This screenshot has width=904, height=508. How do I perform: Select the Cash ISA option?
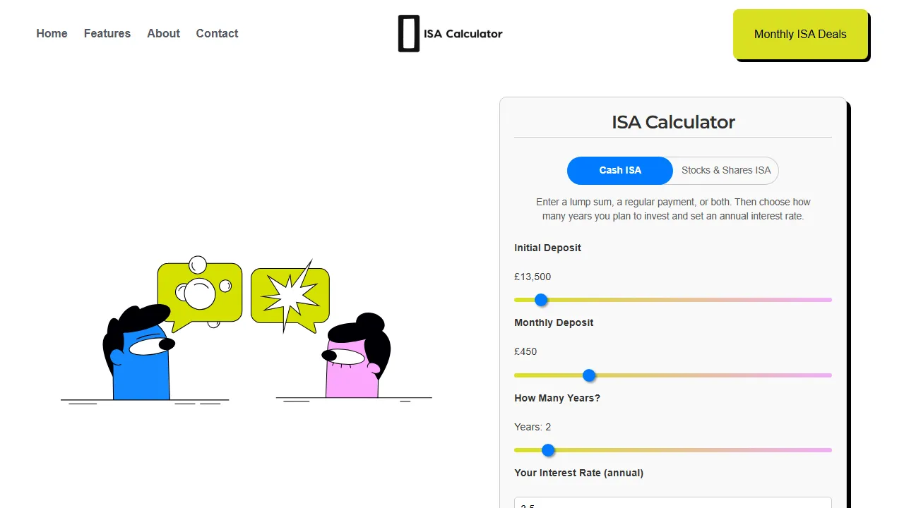click(x=619, y=170)
